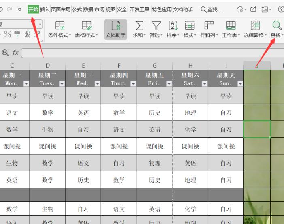This screenshot has height=224, width=284.
Task: Open the 审阅 tab
Action: pos(99,9)
